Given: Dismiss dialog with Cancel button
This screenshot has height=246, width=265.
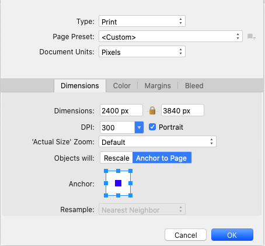Looking at the screenshot, I should point(186,235).
